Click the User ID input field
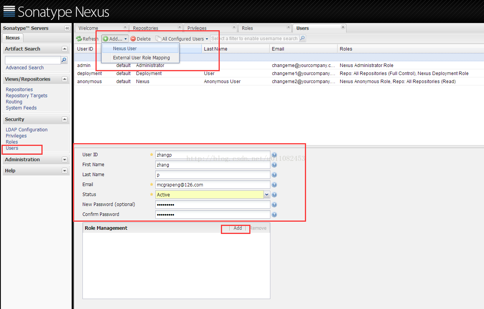This screenshot has width=484, height=309. [x=213, y=155]
